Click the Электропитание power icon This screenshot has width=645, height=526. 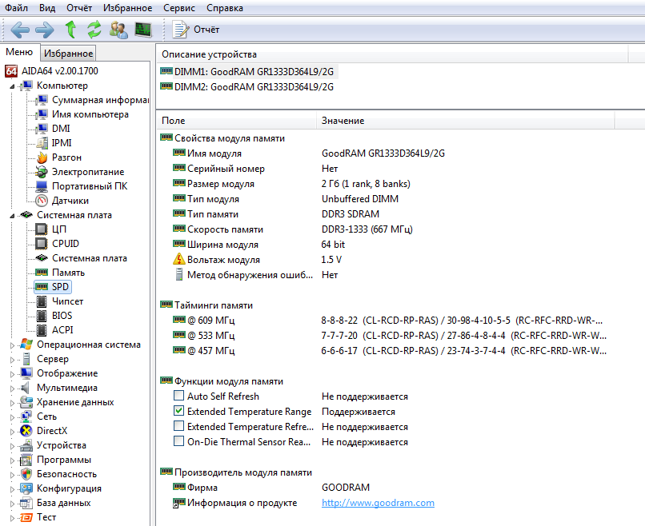point(42,172)
